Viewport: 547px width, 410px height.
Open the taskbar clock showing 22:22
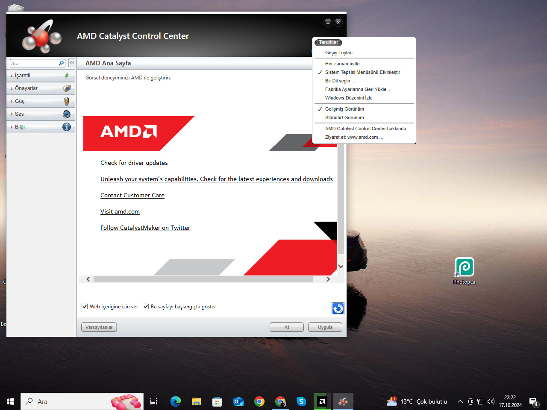(510, 401)
